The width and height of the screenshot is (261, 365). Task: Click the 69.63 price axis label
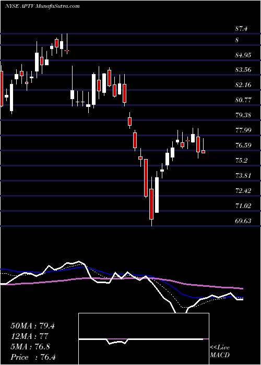[243, 221]
